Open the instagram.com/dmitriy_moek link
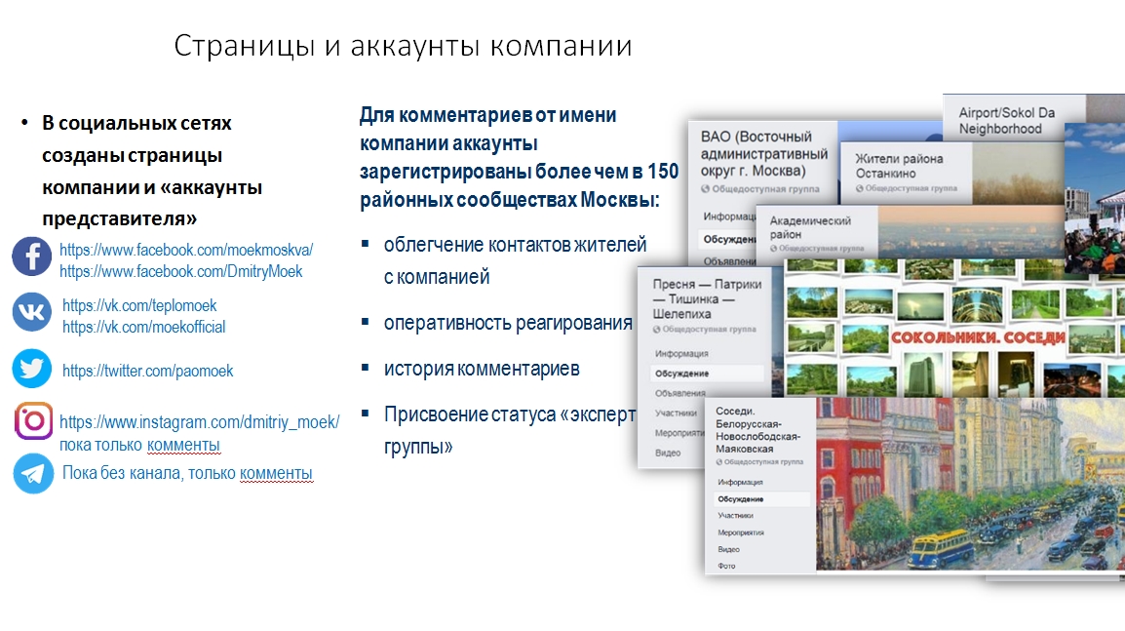This screenshot has width=1125, height=631. pyautogui.click(x=199, y=422)
